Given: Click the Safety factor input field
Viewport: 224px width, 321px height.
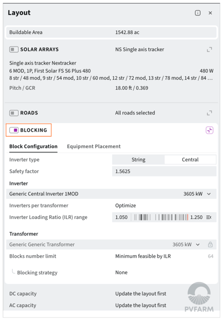Looking at the screenshot, I should [x=164, y=172].
